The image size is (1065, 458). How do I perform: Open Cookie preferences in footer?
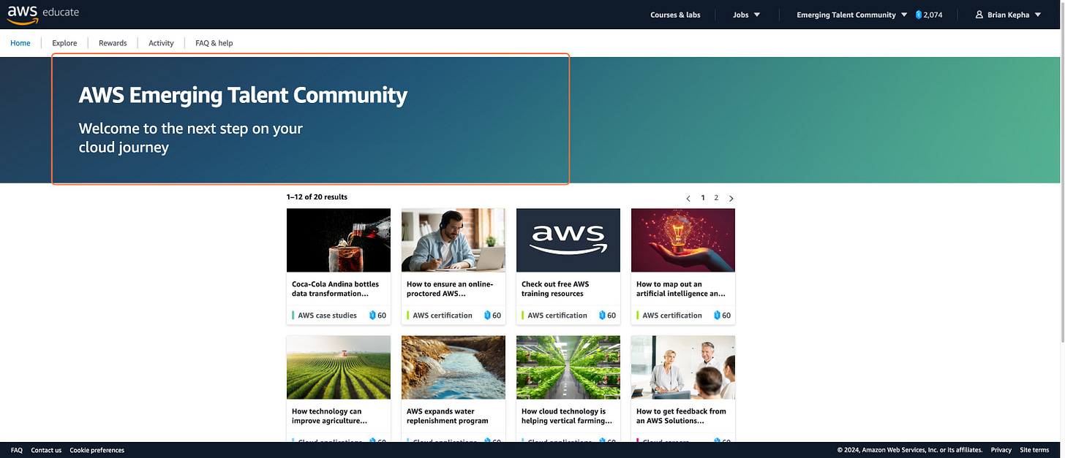(97, 450)
